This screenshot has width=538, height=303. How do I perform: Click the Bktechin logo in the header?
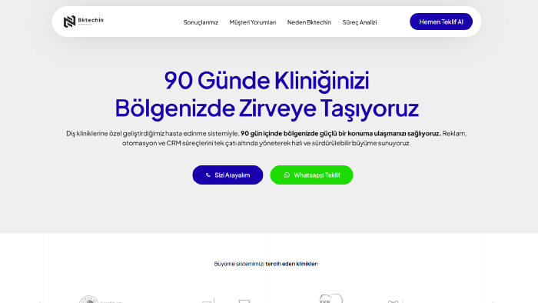(x=83, y=22)
